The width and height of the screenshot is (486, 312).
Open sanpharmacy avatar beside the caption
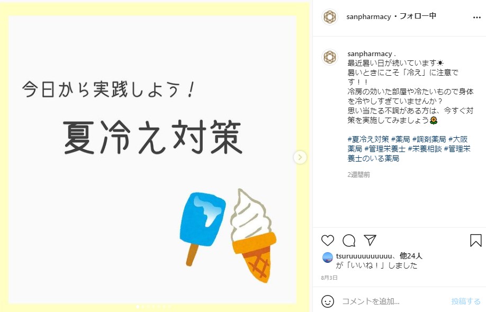coord(330,57)
